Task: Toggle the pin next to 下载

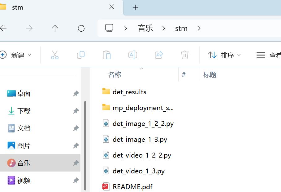Action: [x=76, y=111]
